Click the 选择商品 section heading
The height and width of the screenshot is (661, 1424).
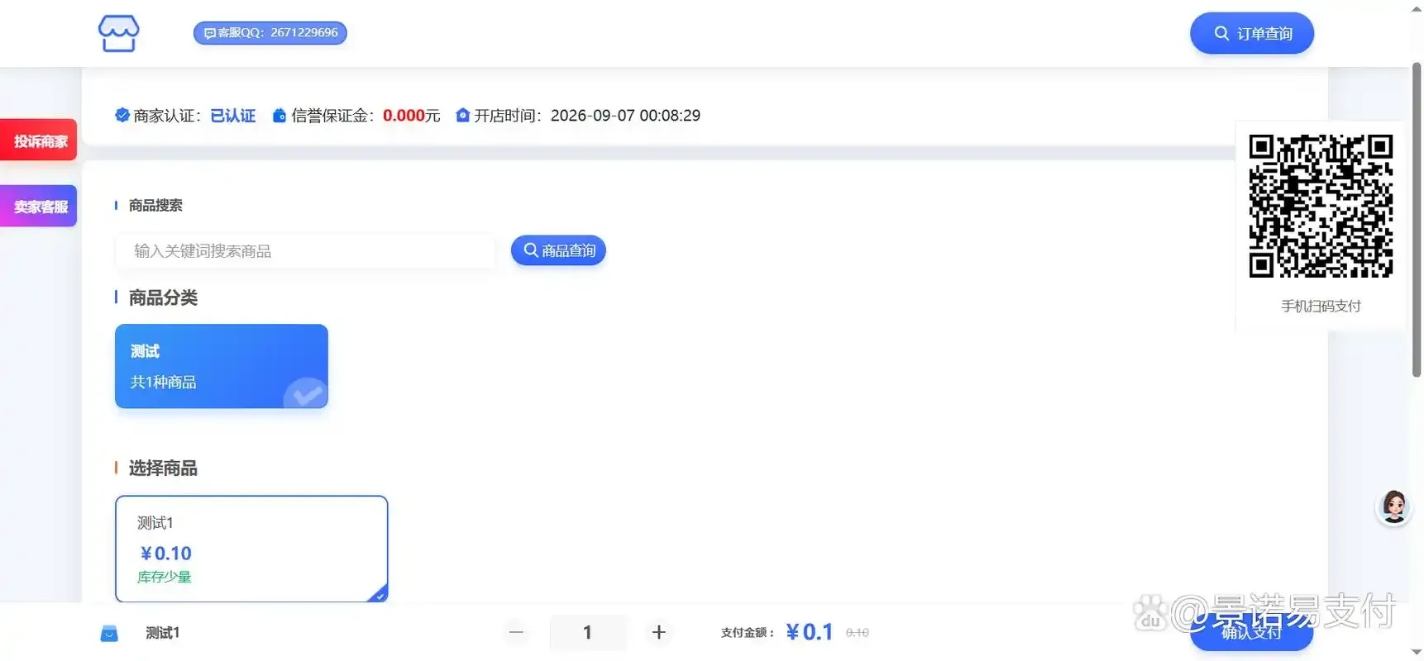point(163,468)
